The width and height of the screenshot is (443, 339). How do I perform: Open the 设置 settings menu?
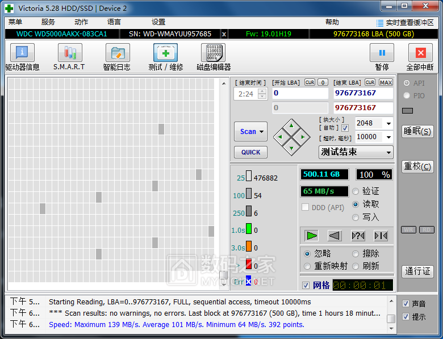(x=158, y=22)
